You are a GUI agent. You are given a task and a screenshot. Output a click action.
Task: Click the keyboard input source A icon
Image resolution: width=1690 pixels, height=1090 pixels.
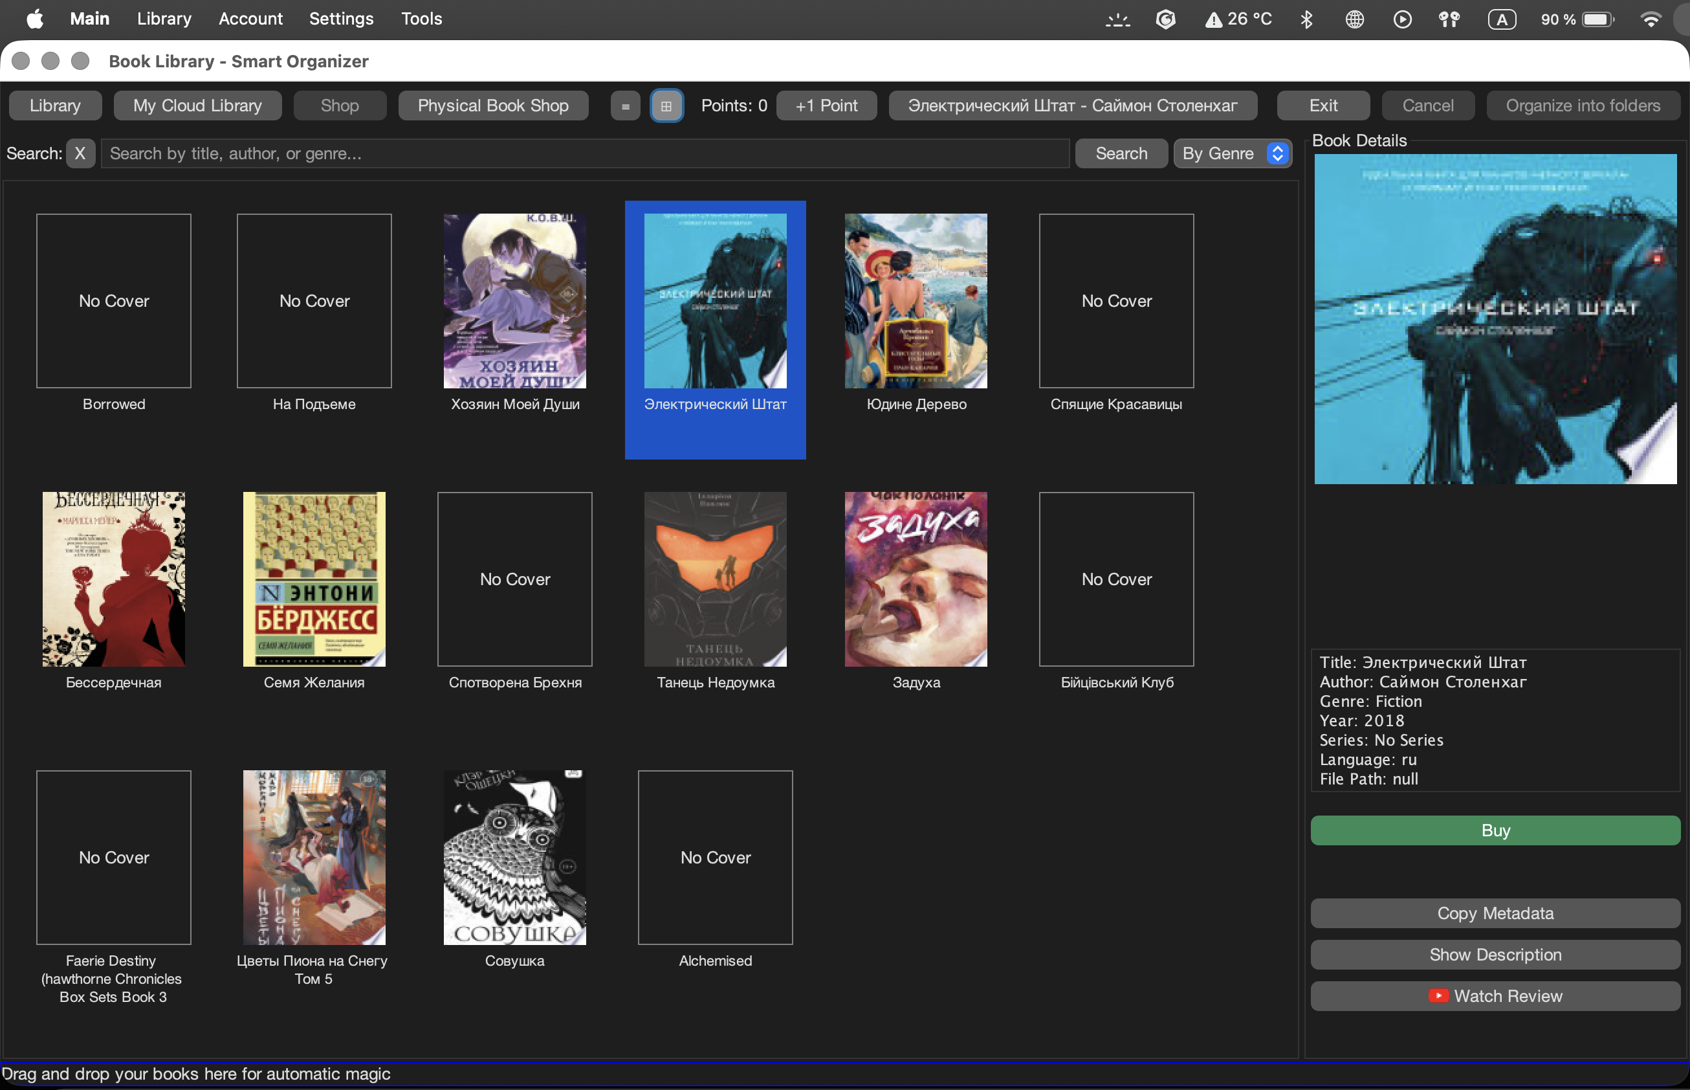(x=1502, y=19)
